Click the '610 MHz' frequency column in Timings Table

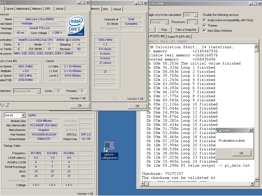[69, 153]
